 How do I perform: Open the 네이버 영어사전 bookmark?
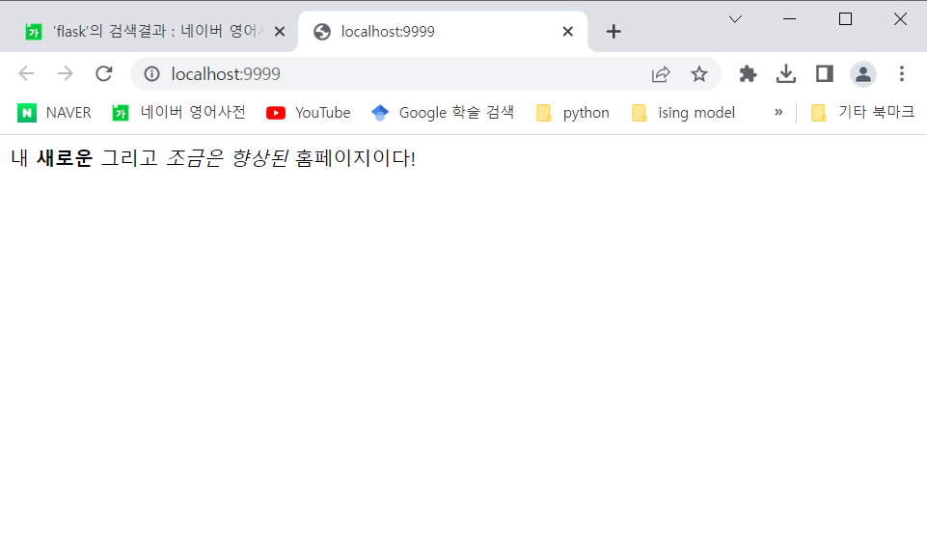coord(178,112)
